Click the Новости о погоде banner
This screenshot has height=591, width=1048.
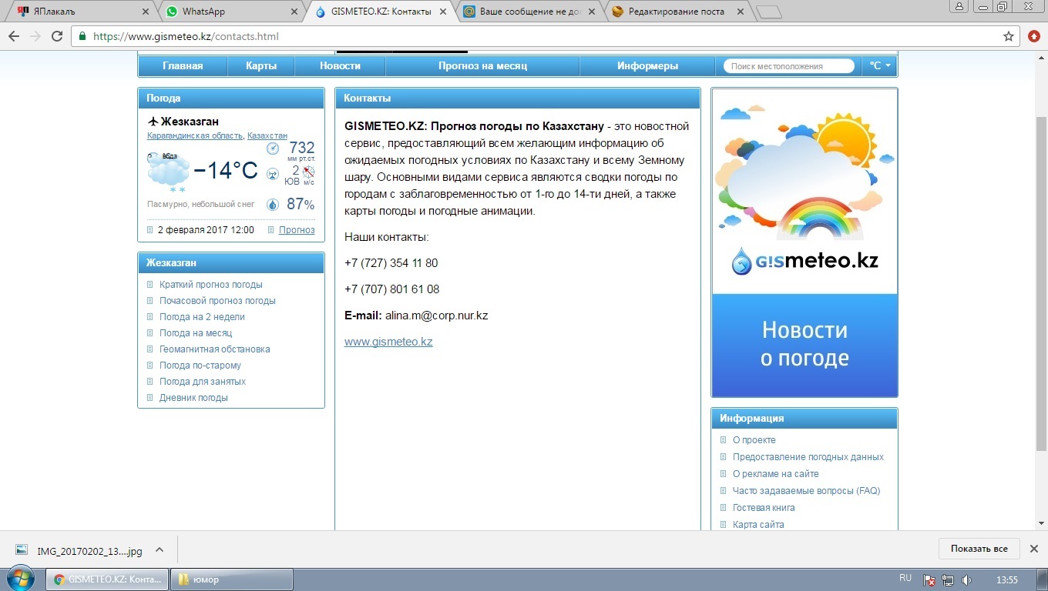(x=804, y=345)
